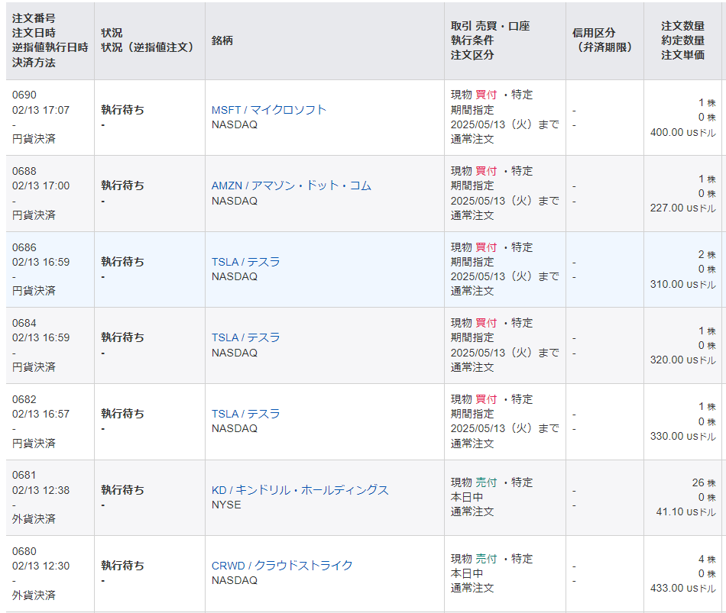
Task: Click the 400.00 USドル order price
Action: [x=683, y=132]
